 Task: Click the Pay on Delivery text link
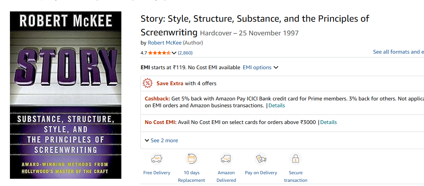point(261,173)
